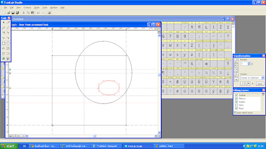Click the Print toolbar icon
This screenshot has height=149, width=266.
tap(49, 13)
